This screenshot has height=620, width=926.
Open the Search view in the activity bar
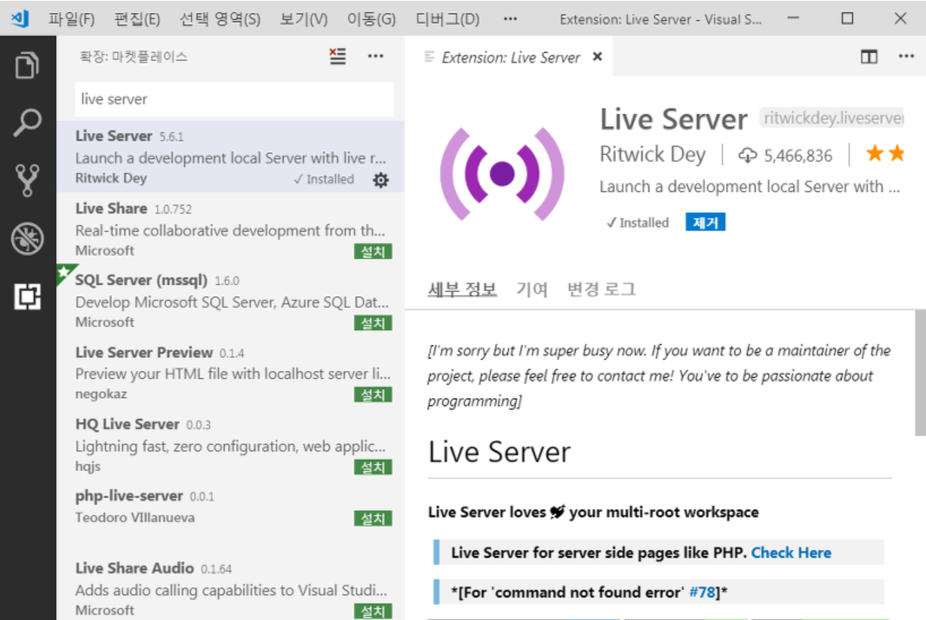coord(27,123)
